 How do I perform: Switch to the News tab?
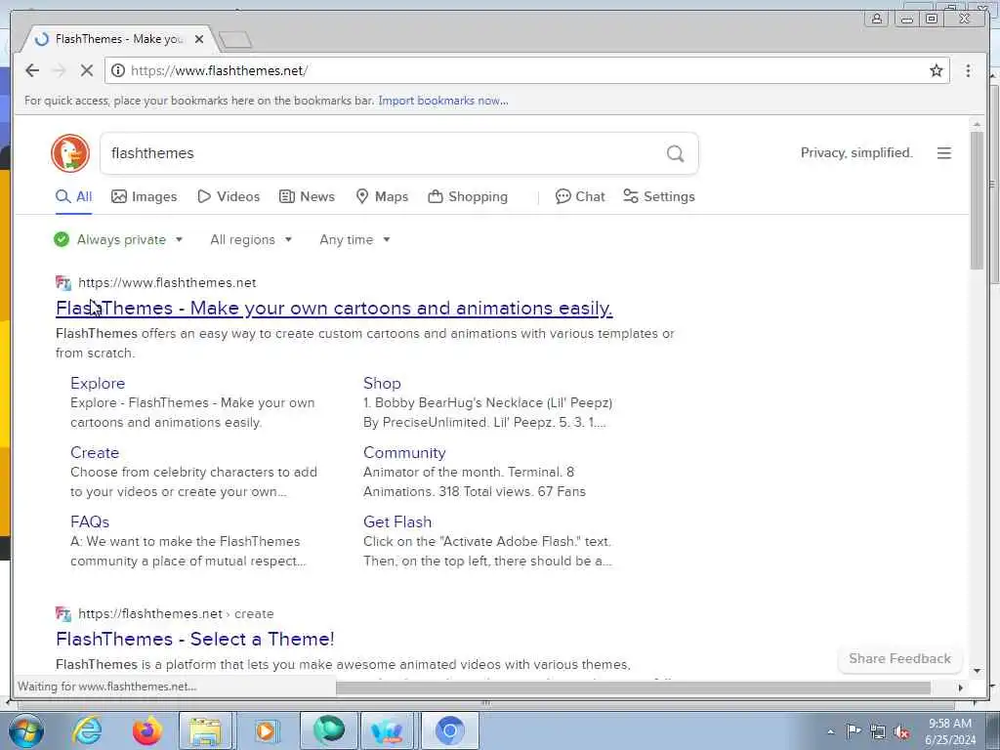(x=307, y=196)
